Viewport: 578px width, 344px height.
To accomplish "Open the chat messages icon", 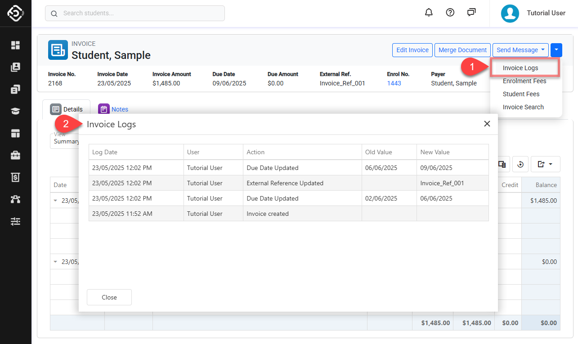I will coord(471,13).
